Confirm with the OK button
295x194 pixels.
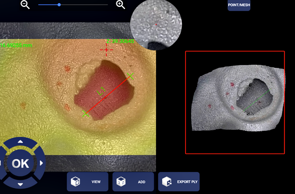click(x=21, y=163)
